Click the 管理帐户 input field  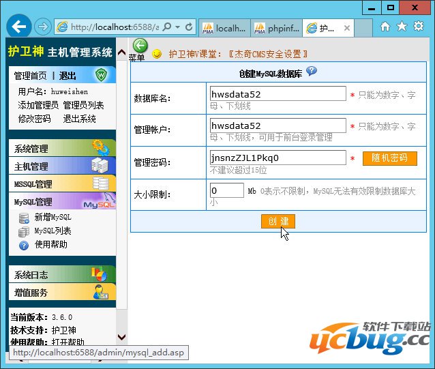(278, 126)
